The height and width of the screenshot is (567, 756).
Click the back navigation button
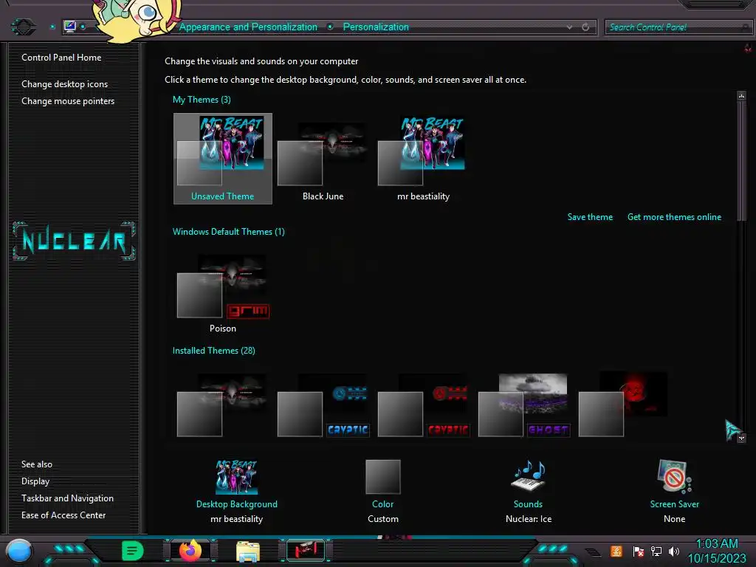[x=23, y=27]
